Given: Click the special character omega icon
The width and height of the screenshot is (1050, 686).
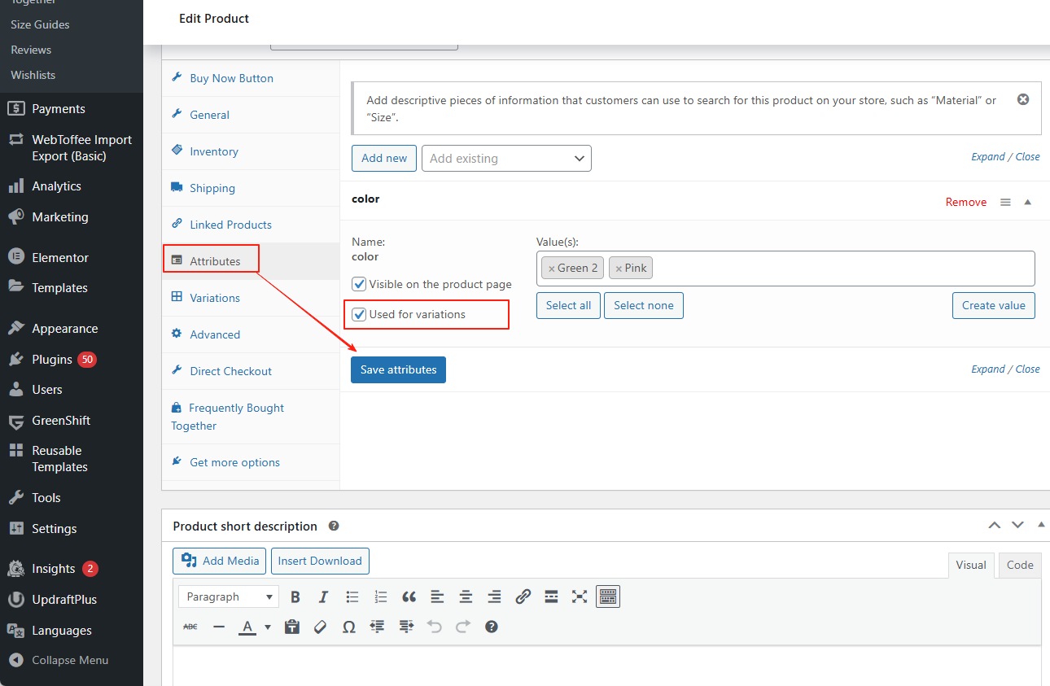Looking at the screenshot, I should pyautogui.click(x=349, y=627).
